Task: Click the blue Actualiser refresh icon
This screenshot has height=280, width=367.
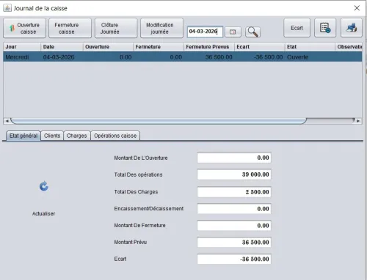Action: tap(44, 186)
